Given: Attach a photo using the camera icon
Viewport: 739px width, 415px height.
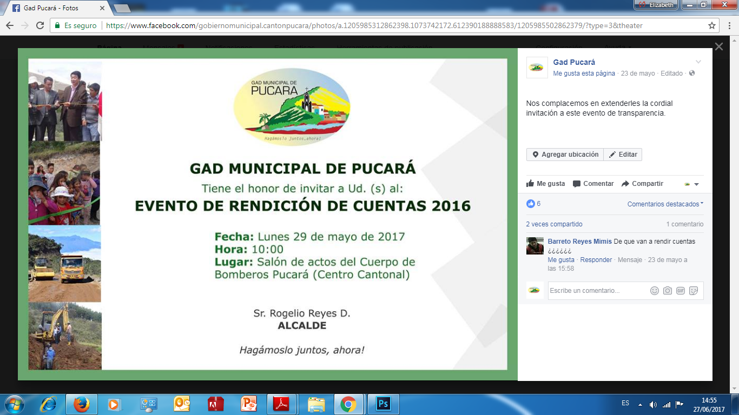Looking at the screenshot, I should pyautogui.click(x=668, y=291).
